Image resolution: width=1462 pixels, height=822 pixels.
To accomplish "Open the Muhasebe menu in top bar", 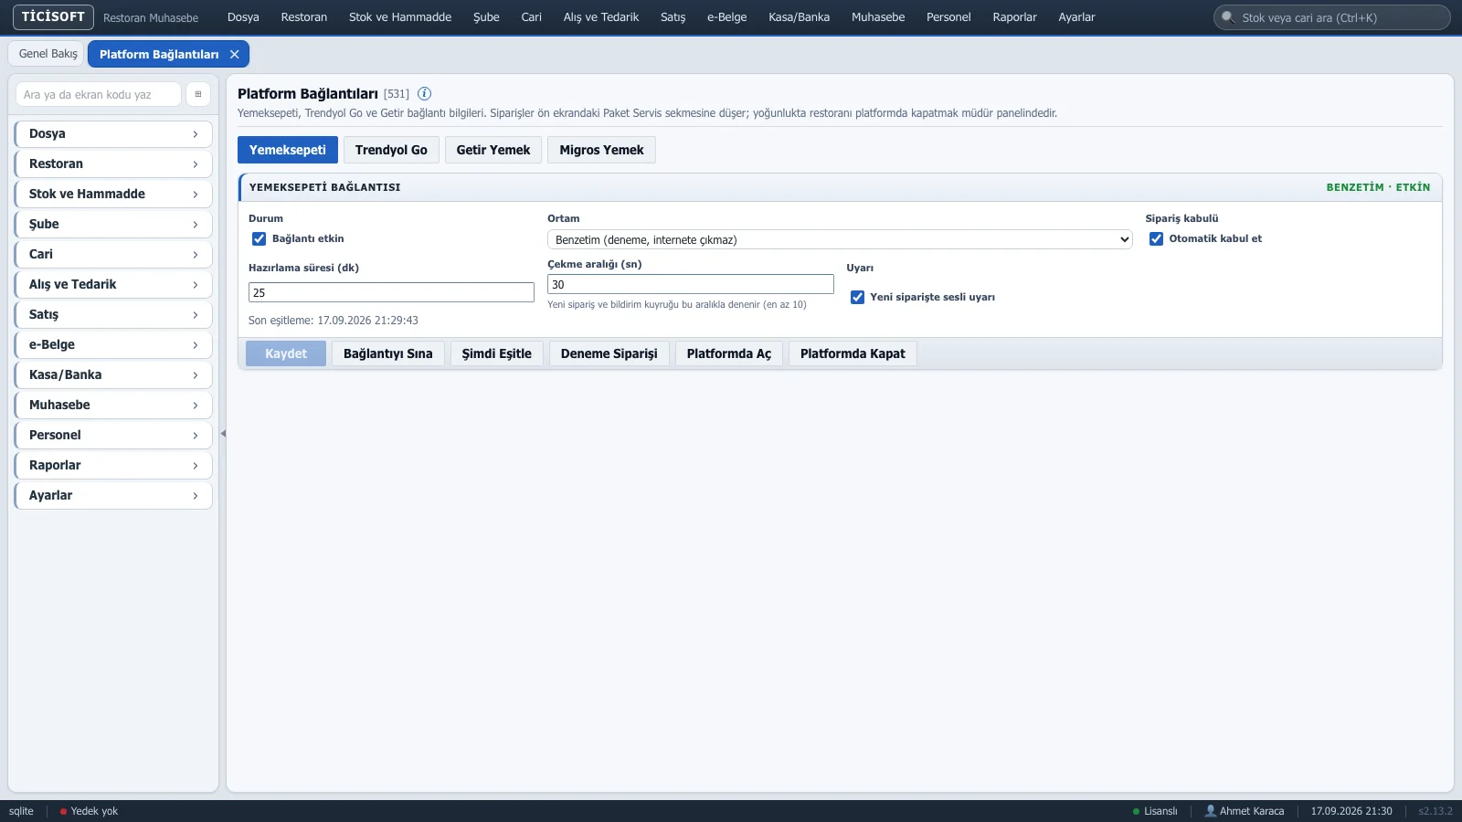I will coord(878,17).
